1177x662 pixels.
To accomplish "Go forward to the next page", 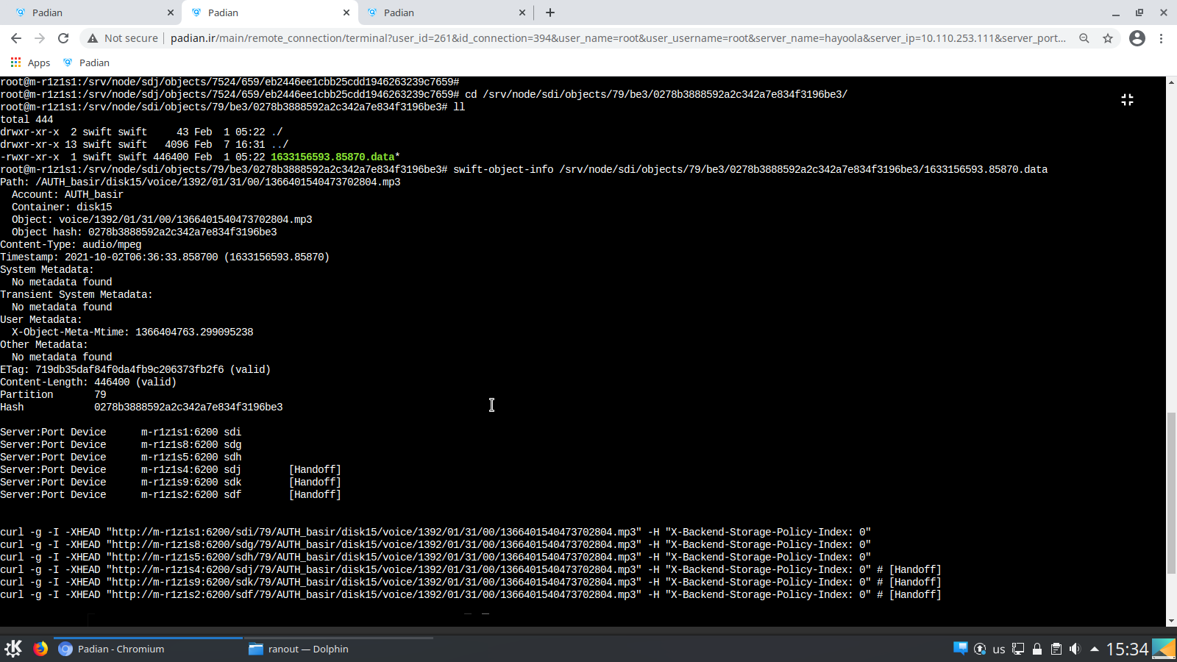I will [40, 38].
